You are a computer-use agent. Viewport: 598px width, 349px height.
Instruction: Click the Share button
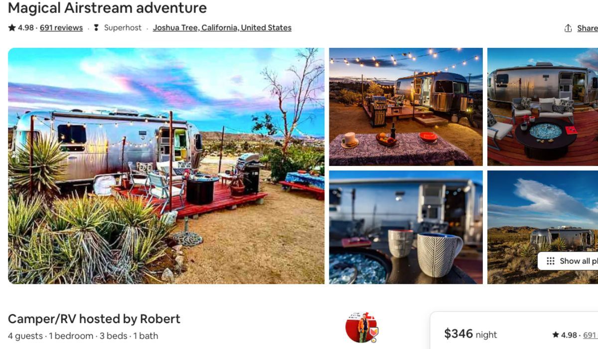click(581, 28)
